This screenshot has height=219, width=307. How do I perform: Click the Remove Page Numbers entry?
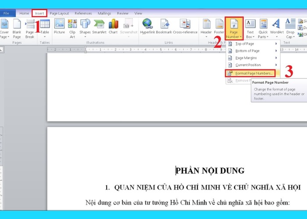pos(239,81)
